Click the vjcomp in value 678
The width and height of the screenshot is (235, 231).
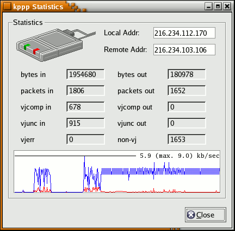pyautogui.click(x=85, y=107)
